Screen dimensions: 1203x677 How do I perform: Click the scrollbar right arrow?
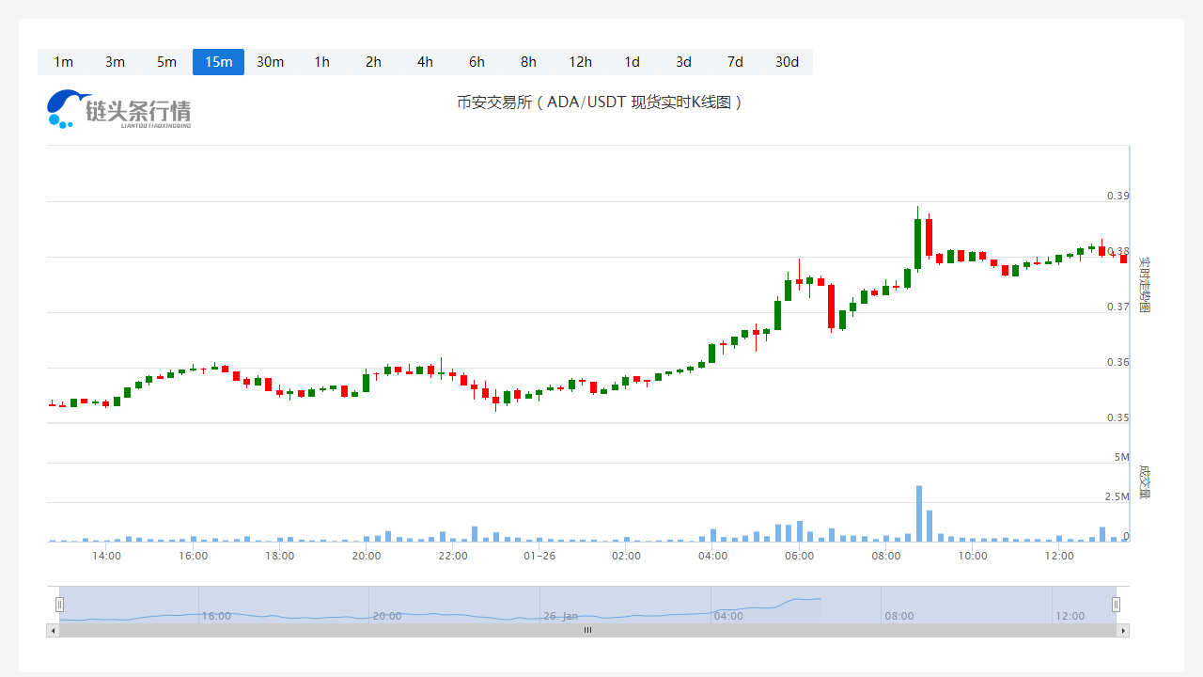tap(1123, 630)
